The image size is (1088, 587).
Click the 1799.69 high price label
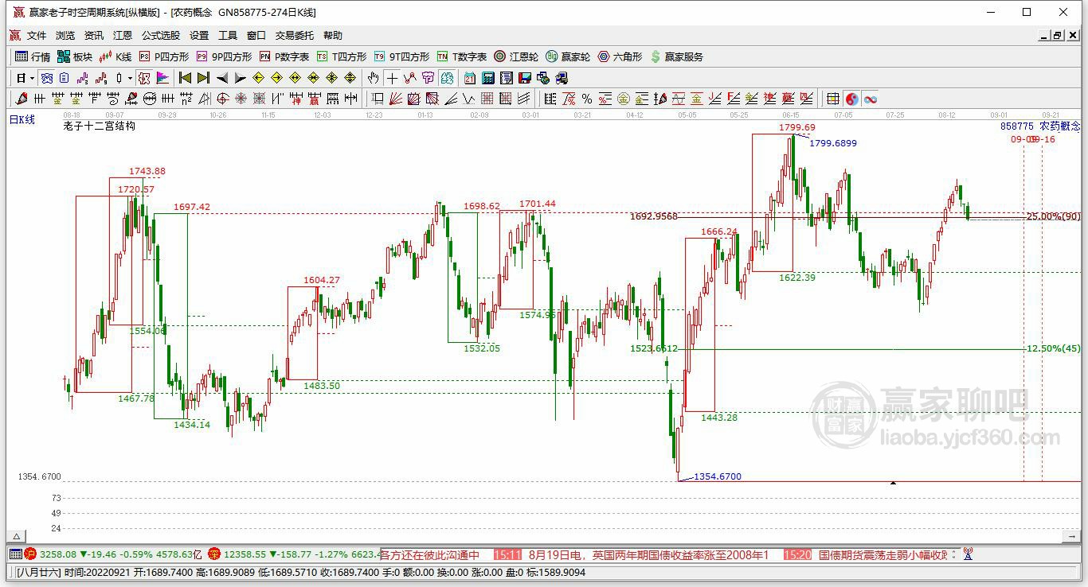pyautogui.click(x=796, y=127)
